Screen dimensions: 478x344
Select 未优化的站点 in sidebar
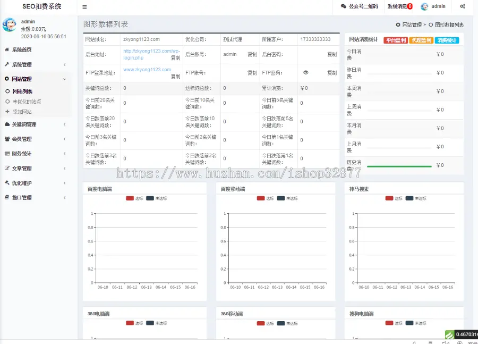[x=27, y=101]
